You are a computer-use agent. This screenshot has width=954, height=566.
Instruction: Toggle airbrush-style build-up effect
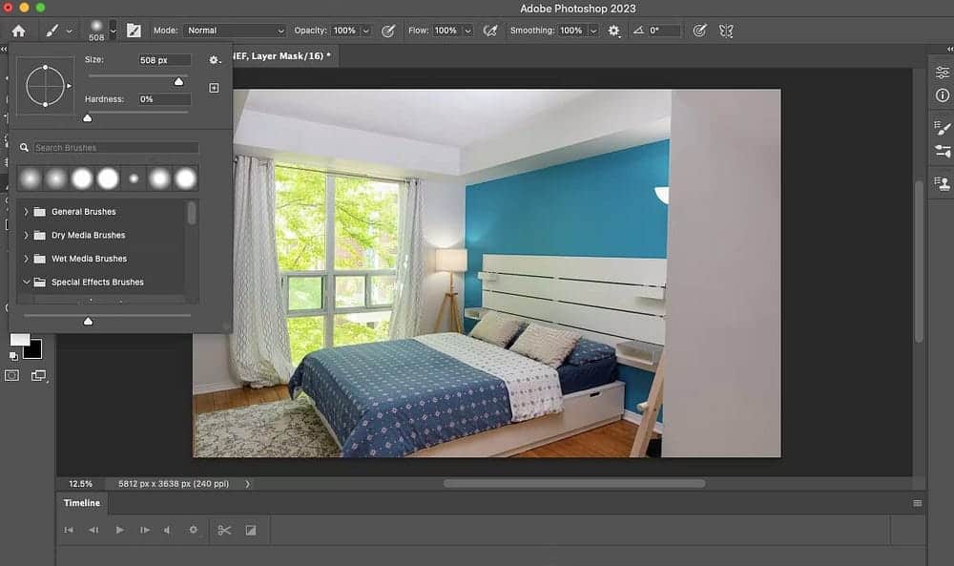point(490,31)
